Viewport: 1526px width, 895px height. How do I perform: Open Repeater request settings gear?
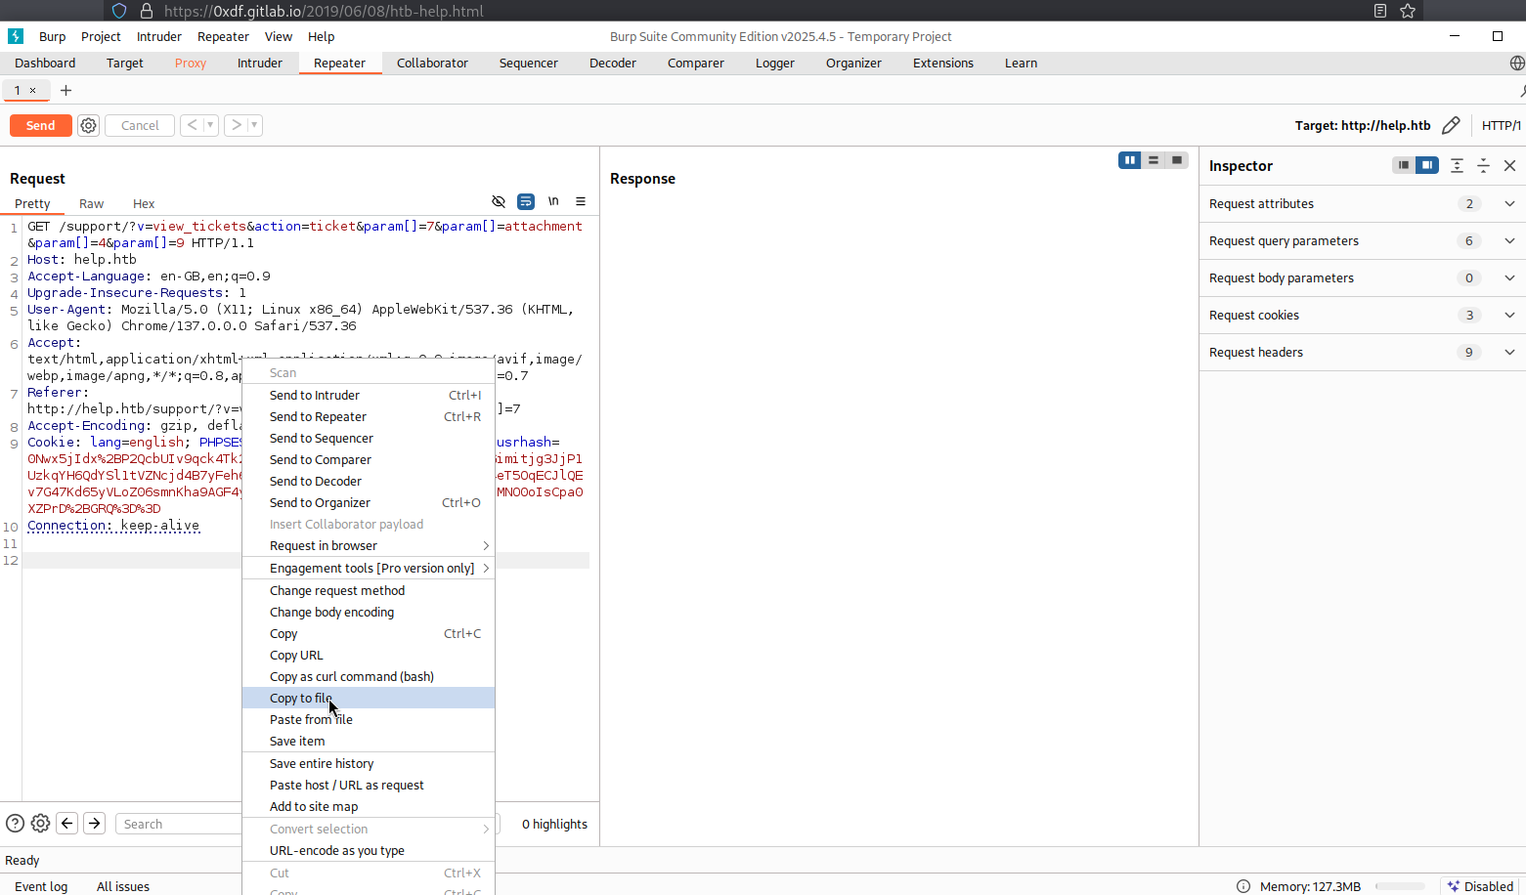pyautogui.click(x=89, y=125)
